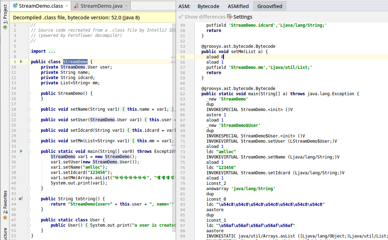Click System.out.print(var1) on line 40
The width and height of the screenshot is (388, 240).
click(x=79, y=183)
